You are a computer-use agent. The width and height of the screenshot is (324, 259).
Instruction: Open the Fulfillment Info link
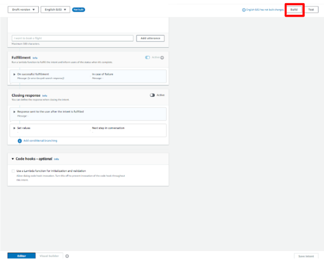pos(35,58)
